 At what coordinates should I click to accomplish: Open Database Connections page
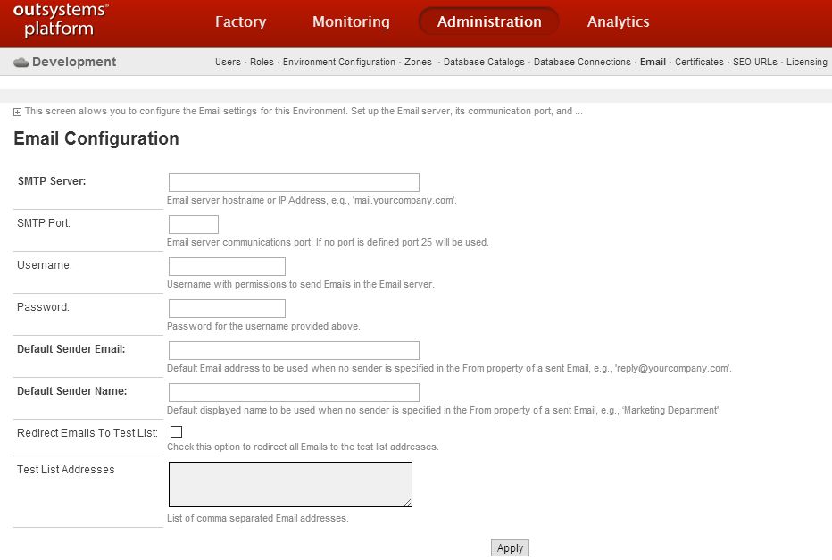pos(582,63)
